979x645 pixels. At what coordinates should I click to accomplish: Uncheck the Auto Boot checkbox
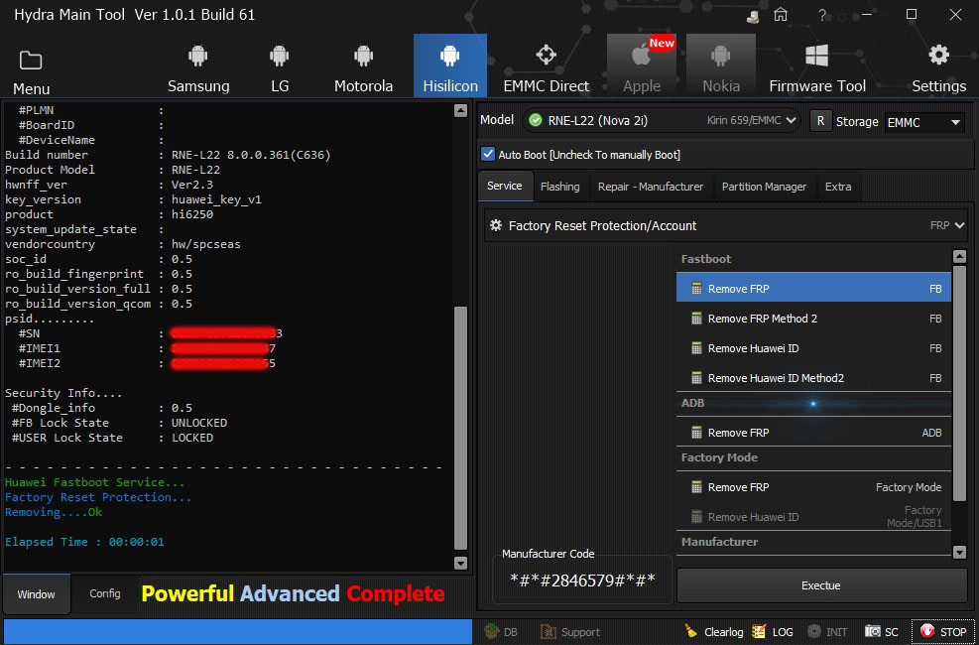488,154
